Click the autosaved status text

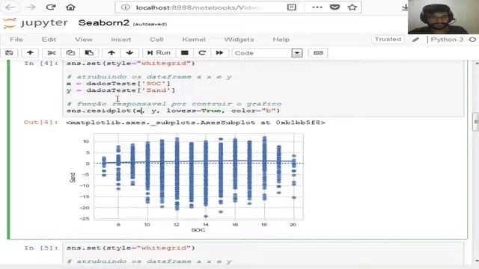[x=150, y=24]
